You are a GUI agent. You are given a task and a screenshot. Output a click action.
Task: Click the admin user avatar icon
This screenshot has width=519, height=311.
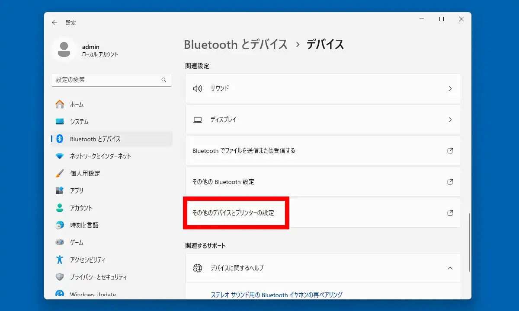[x=64, y=50]
